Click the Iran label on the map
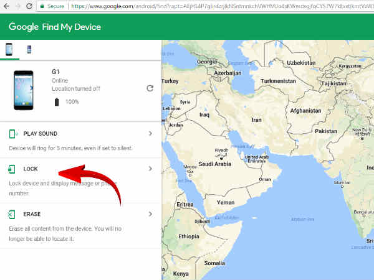This screenshot has height=280, width=374. coord(257,120)
